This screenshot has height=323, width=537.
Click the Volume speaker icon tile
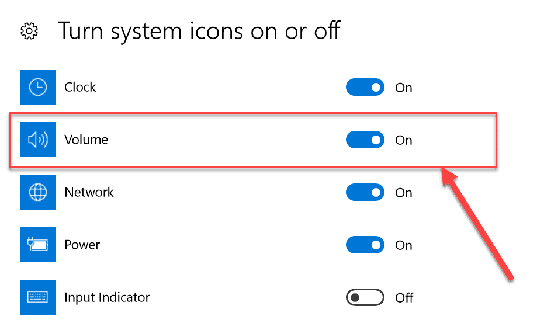(38, 140)
